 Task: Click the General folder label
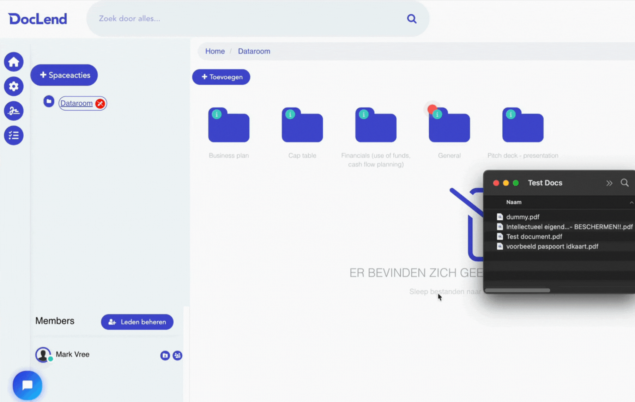(449, 156)
